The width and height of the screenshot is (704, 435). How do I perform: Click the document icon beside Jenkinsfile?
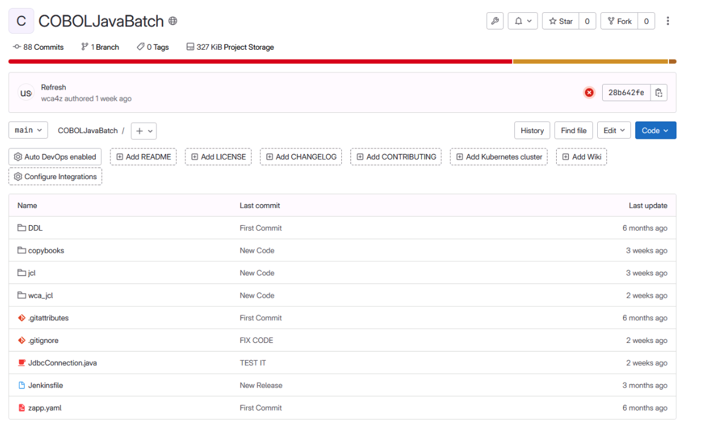[21, 385]
